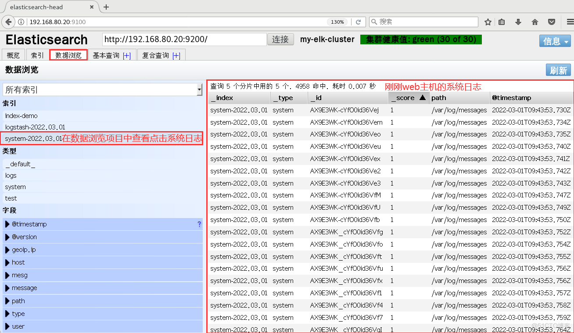This screenshot has height=333, width=574.
Task: Sort by the _id column header
Action: (x=348, y=98)
